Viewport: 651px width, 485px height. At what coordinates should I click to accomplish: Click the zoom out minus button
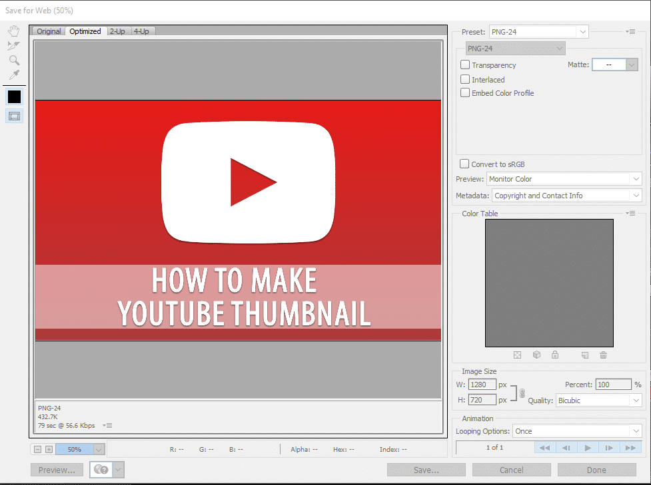tap(38, 449)
